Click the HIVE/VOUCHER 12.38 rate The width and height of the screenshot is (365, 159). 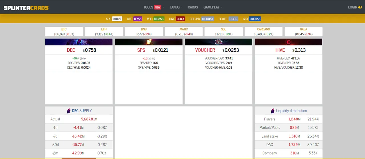[x=288, y=68]
